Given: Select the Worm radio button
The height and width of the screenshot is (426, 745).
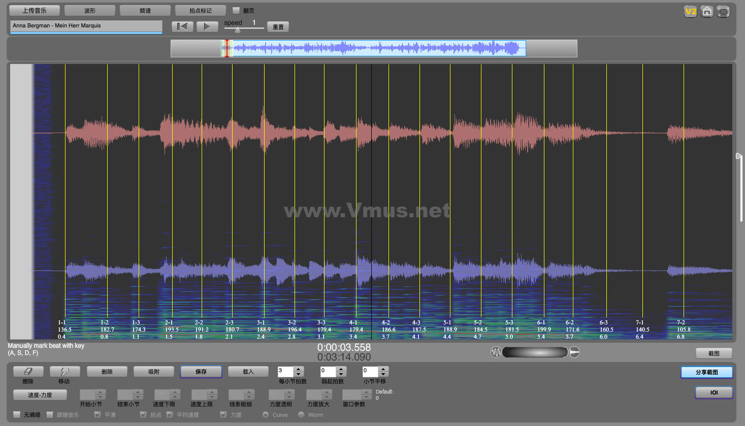Looking at the screenshot, I should (301, 415).
